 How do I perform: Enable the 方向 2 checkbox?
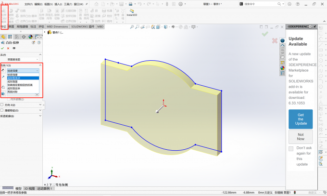click(2, 105)
